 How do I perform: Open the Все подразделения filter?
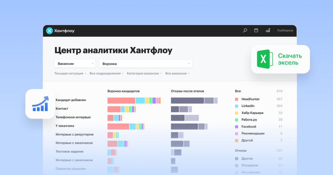106,74
